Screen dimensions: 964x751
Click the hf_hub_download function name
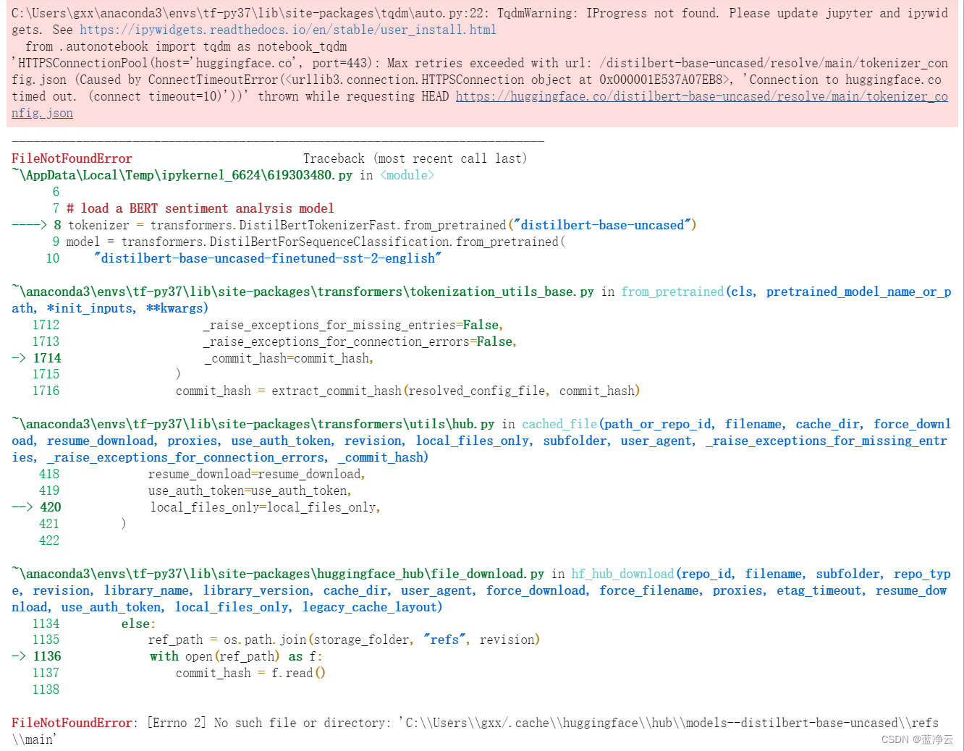(622, 574)
